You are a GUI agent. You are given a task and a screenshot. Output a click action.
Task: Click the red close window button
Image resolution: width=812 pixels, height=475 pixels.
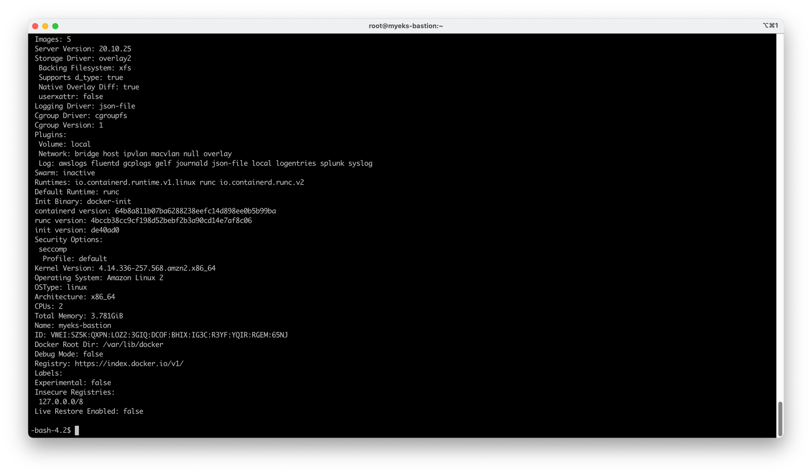click(35, 26)
